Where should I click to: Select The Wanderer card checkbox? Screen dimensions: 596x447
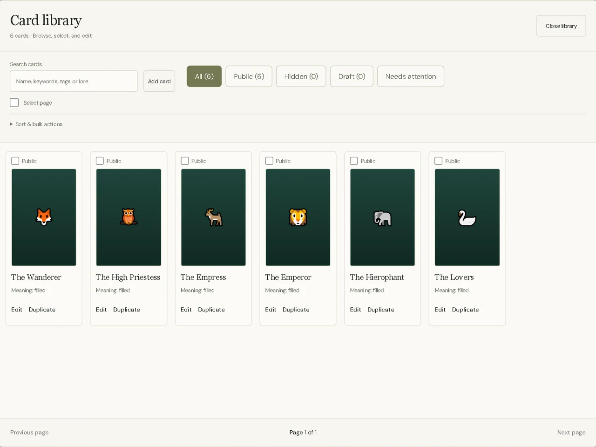point(15,161)
